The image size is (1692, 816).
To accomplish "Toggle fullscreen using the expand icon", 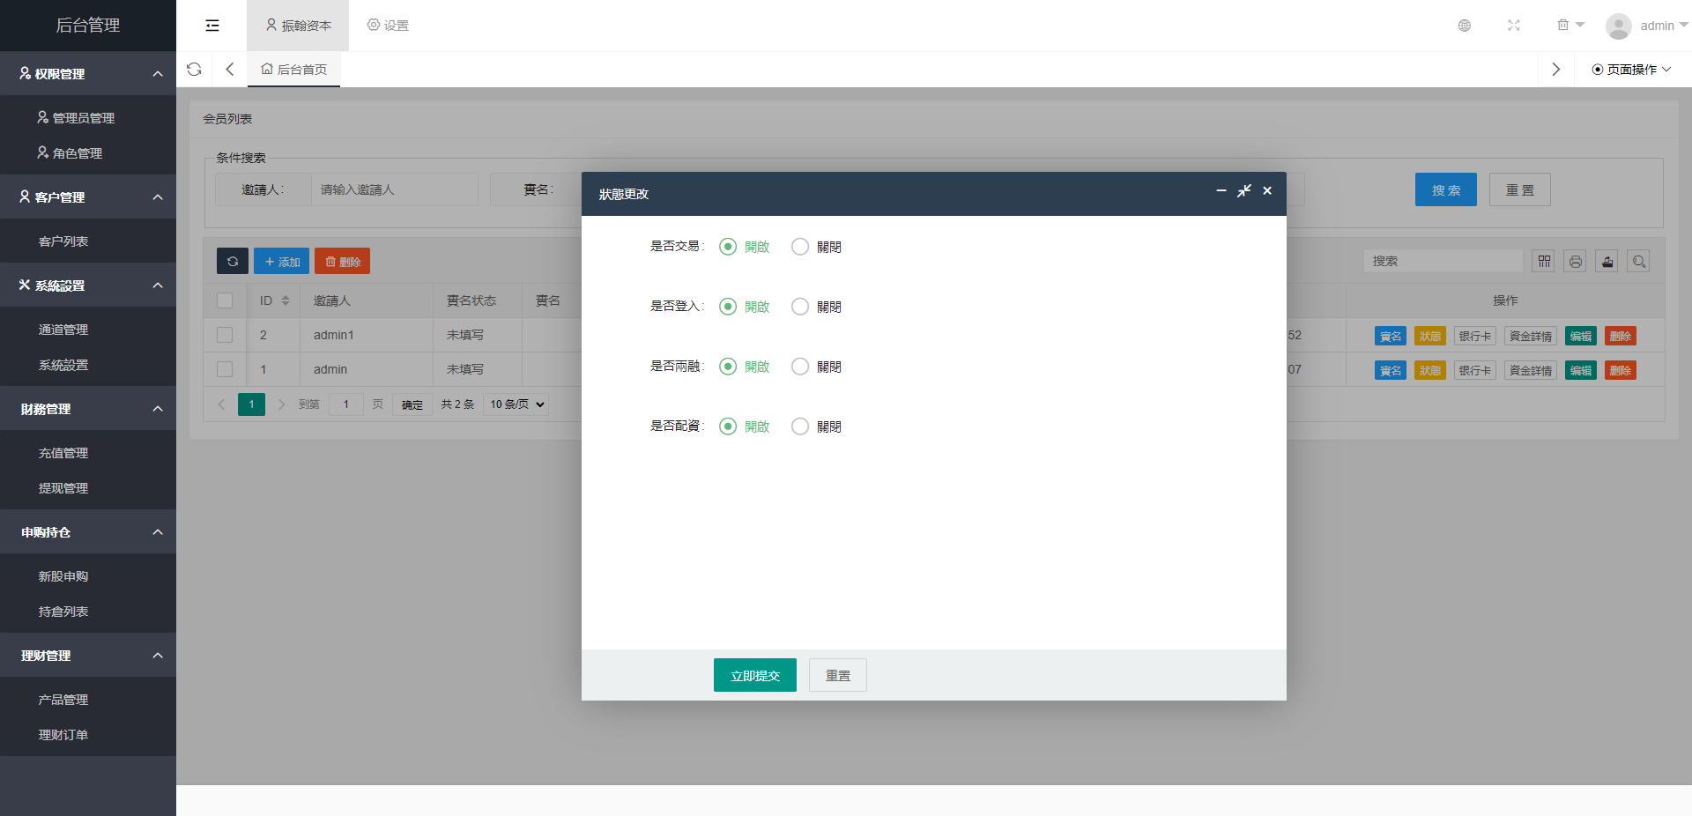I will [1513, 26].
